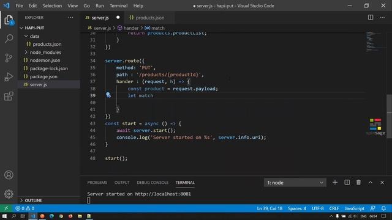
Task: Click the lightbulb code action on line 39
Action: [x=108, y=95]
